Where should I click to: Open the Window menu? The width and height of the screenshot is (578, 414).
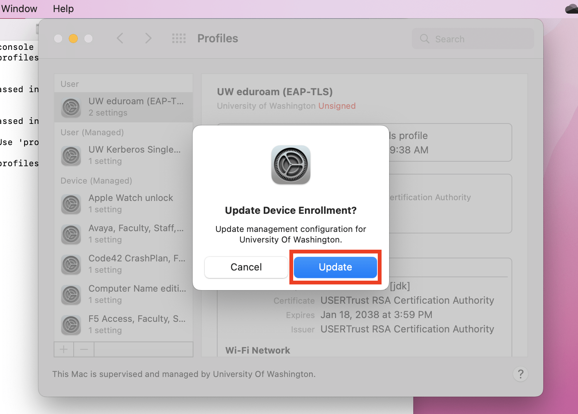(x=19, y=8)
